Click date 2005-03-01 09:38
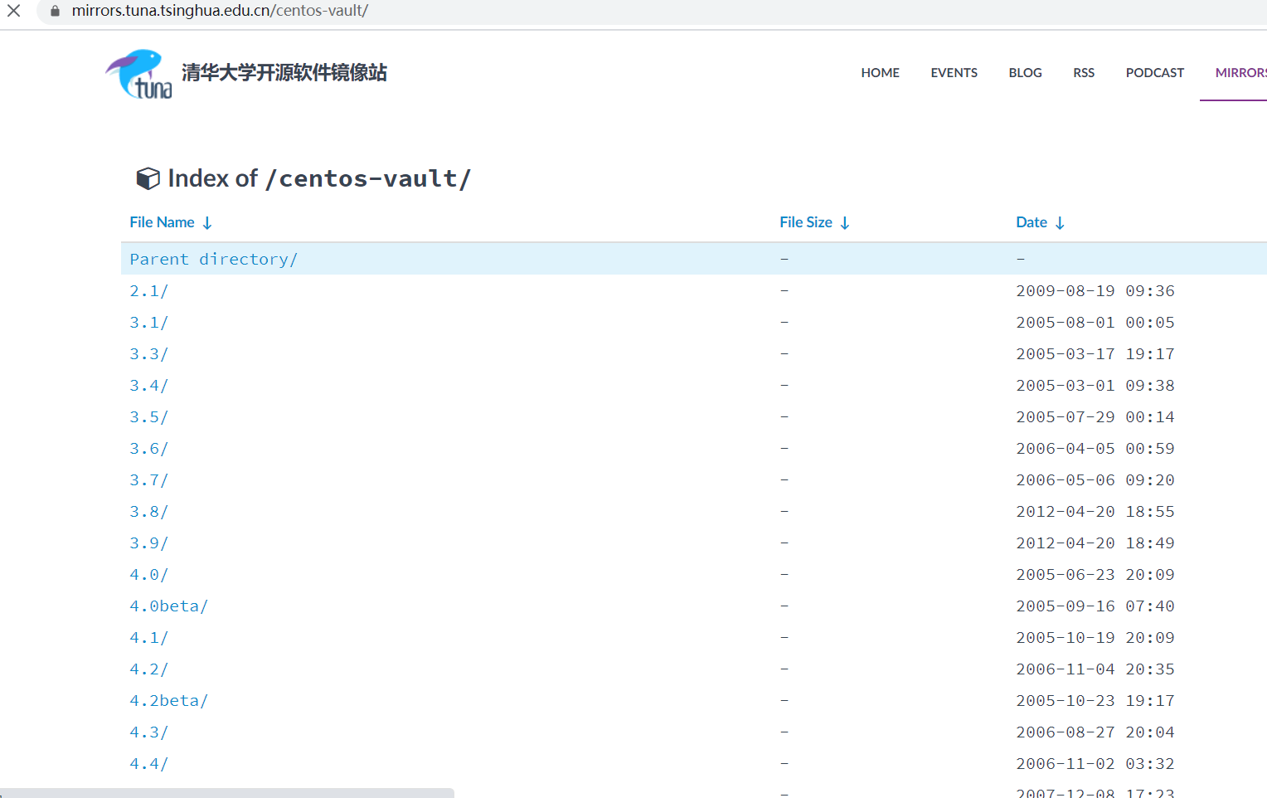 point(1095,386)
